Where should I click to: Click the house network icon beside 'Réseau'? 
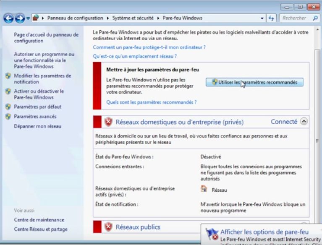click(x=204, y=188)
